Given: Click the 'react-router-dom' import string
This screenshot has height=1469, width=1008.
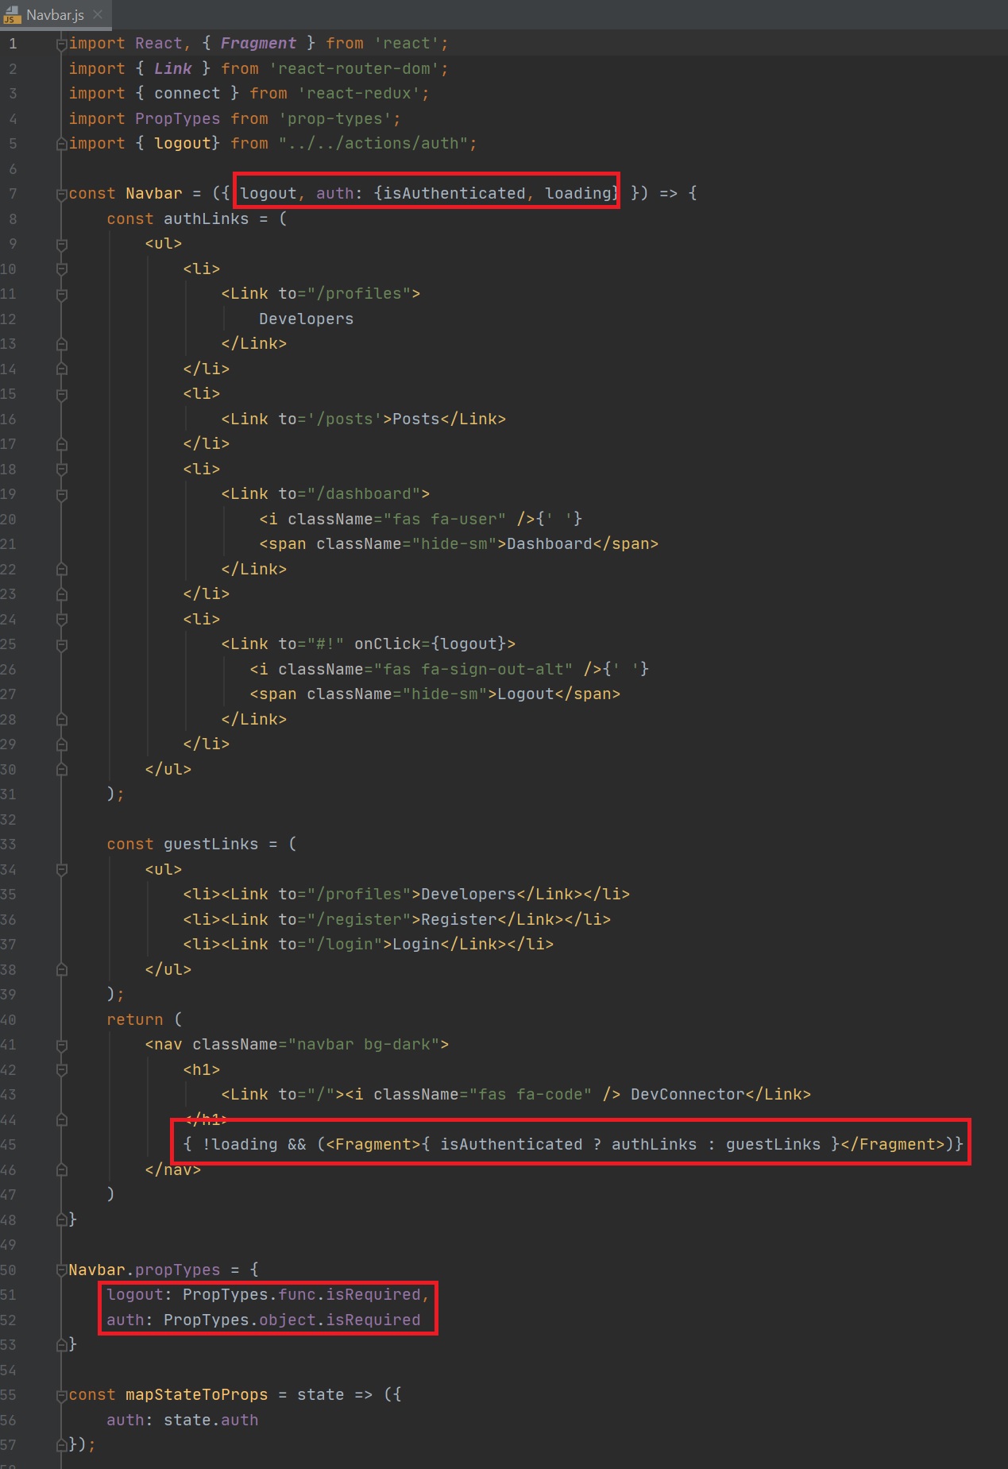Looking at the screenshot, I should click(x=358, y=69).
